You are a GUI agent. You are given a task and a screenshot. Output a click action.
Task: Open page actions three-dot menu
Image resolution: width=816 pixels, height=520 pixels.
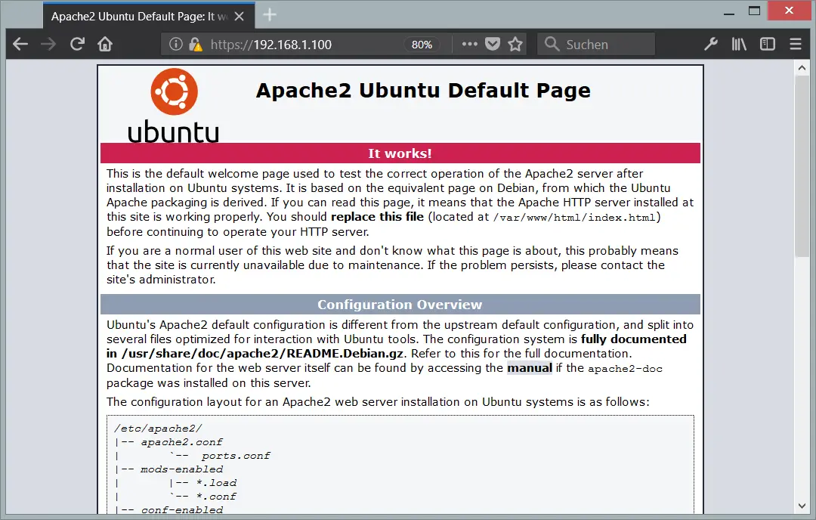point(469,45)
